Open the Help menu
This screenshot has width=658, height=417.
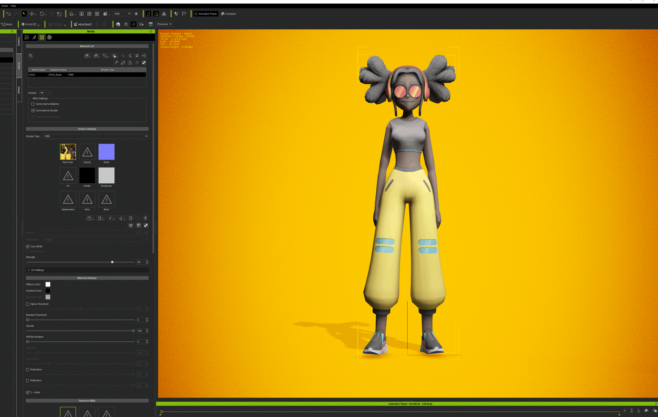tap(13, 6)
